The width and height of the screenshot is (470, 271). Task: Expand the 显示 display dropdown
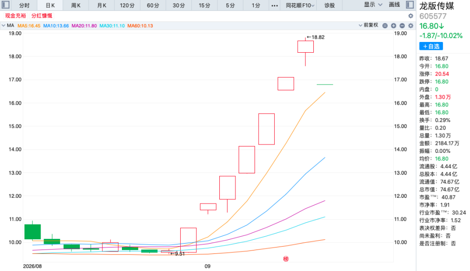tap(373, 5)
